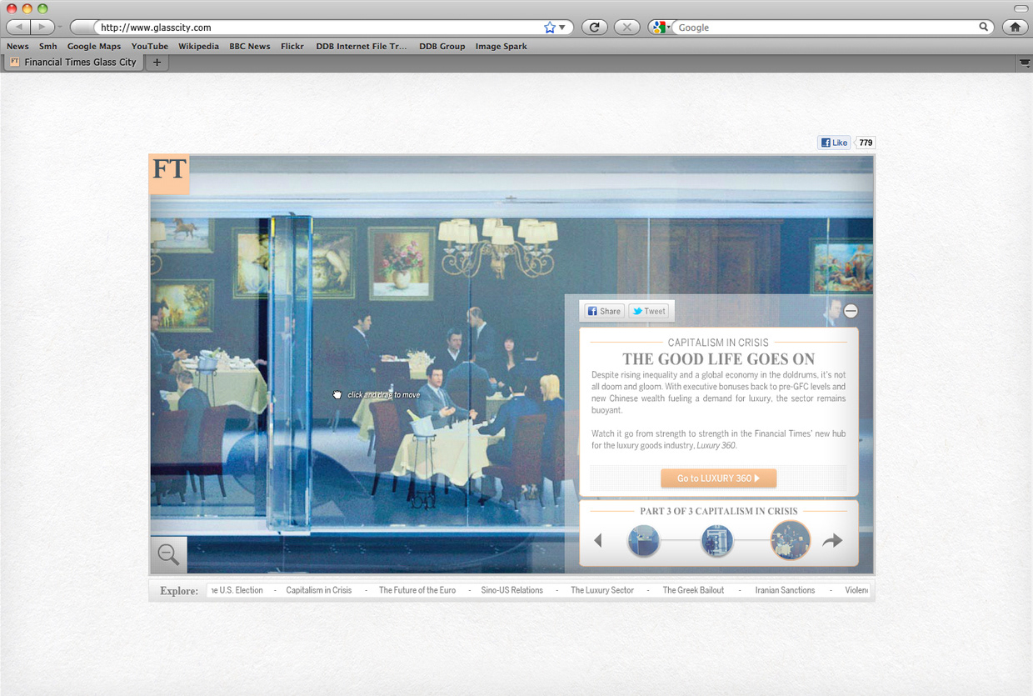This screenshot has height=696, width=1033.
Task: Open the browser home page button
Action: pyautogui.click(x=1015, y=28)
